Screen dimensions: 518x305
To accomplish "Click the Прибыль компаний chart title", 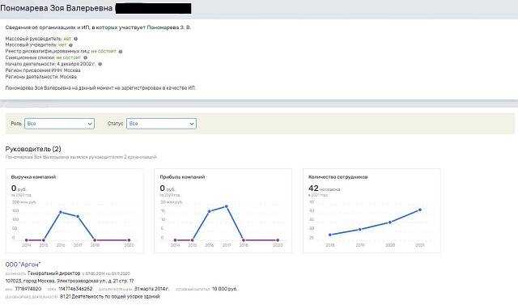I will click(182, 177).
